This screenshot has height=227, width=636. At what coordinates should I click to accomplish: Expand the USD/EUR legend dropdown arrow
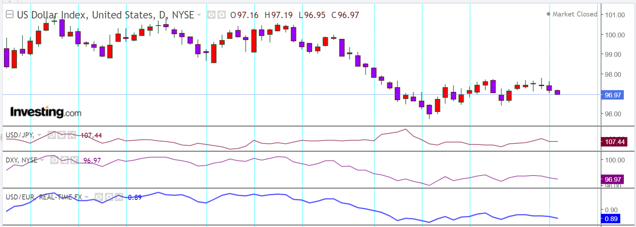click(87, 197)
